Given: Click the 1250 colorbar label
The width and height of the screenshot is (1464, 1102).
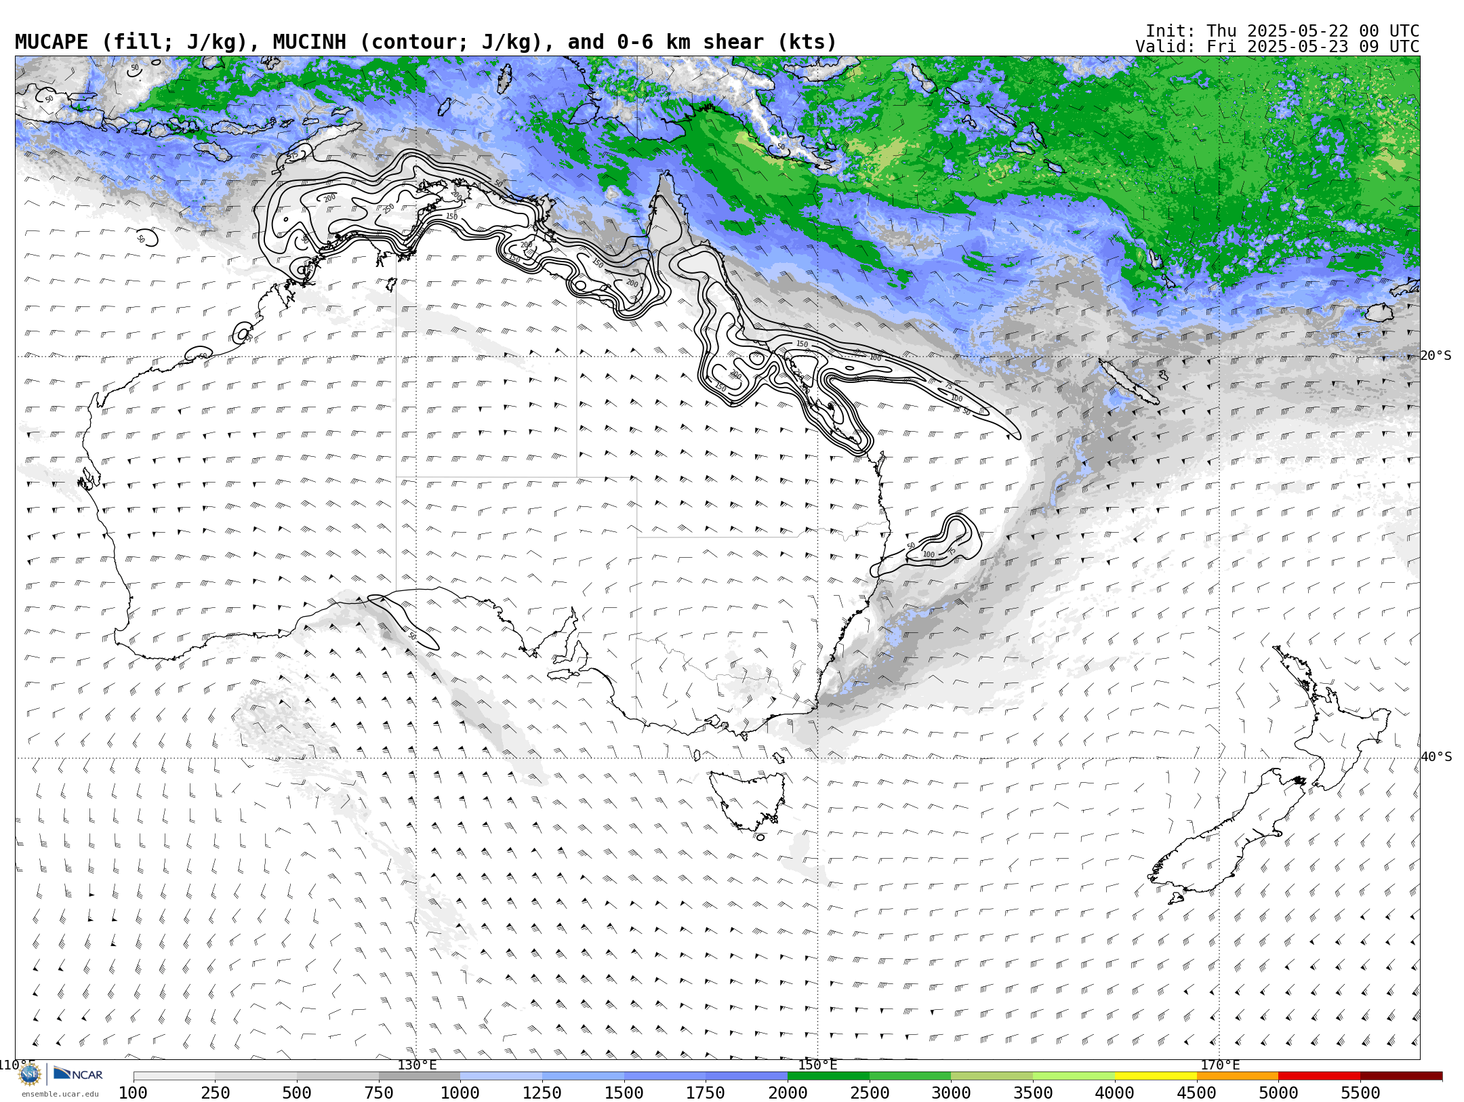Looking at the screenshot, I should (x=542, y=1093).
